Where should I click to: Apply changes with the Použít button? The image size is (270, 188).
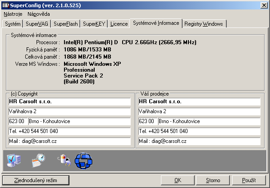(x=249, y=180)
